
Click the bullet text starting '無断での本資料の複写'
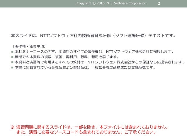[x=67, y=57]
